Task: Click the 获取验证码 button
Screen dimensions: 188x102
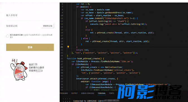Action: point(48,26)
